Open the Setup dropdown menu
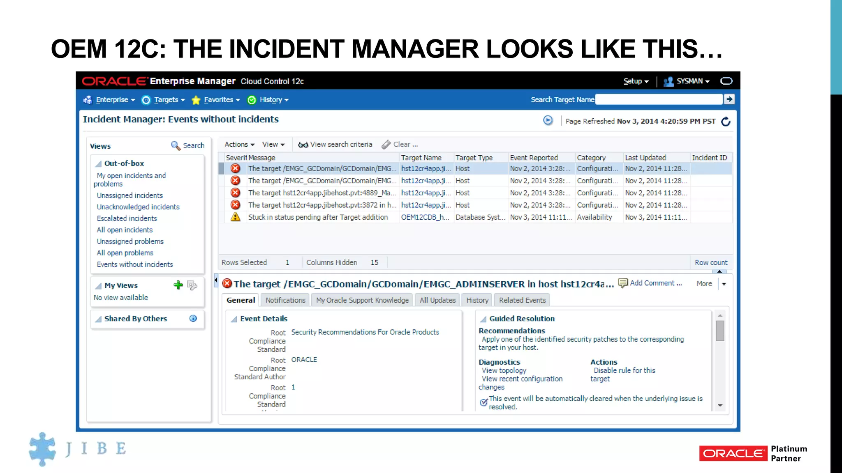 click(636, 81)
